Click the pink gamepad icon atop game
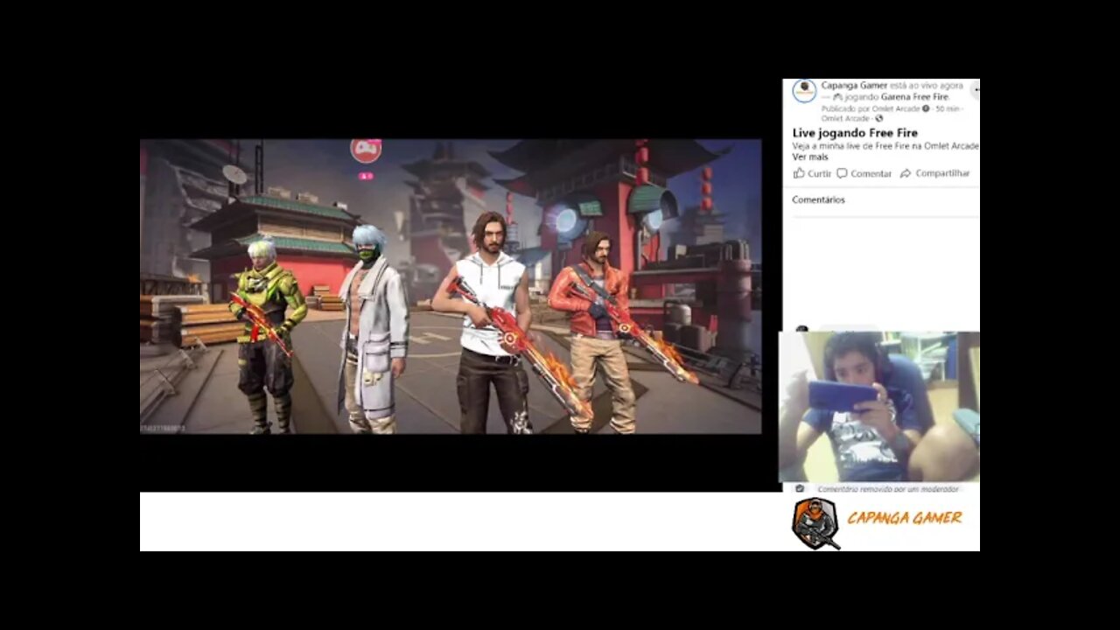1120x630 pixels. (366, 150)
